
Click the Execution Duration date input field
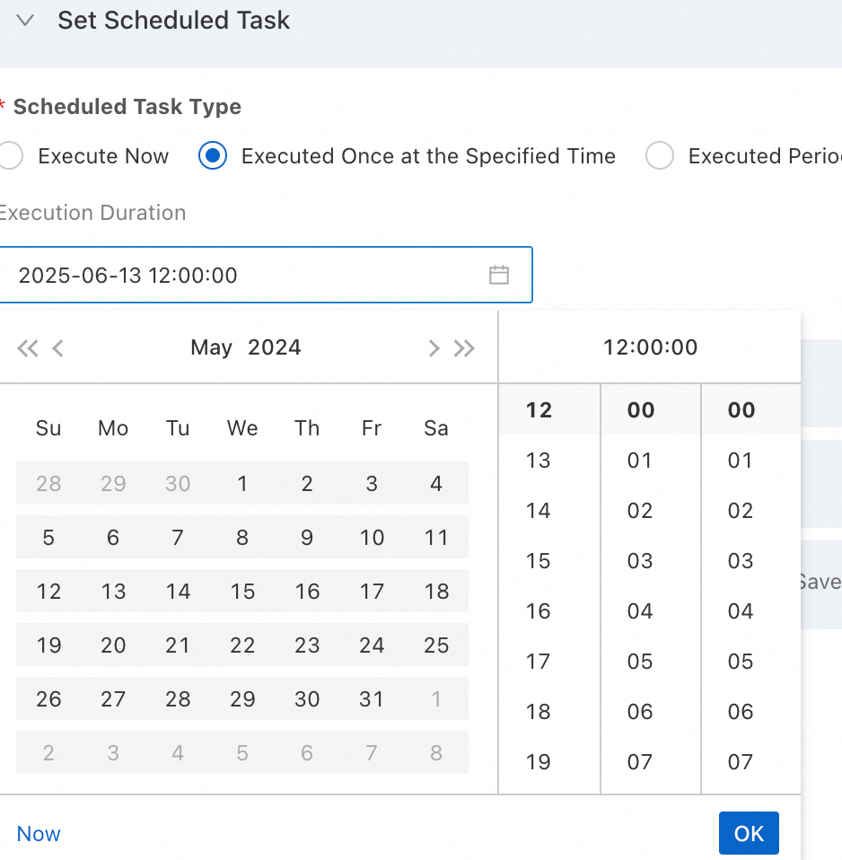click(x=242, y=275)
